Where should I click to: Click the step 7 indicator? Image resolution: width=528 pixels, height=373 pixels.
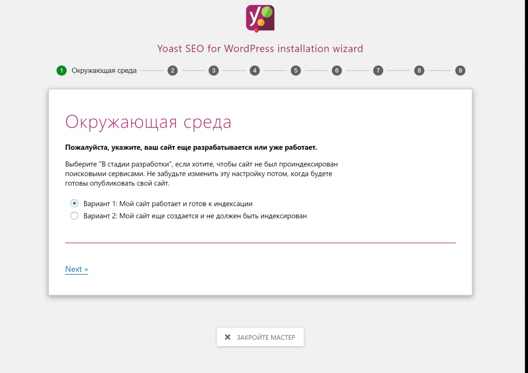(x=378, y=70)
